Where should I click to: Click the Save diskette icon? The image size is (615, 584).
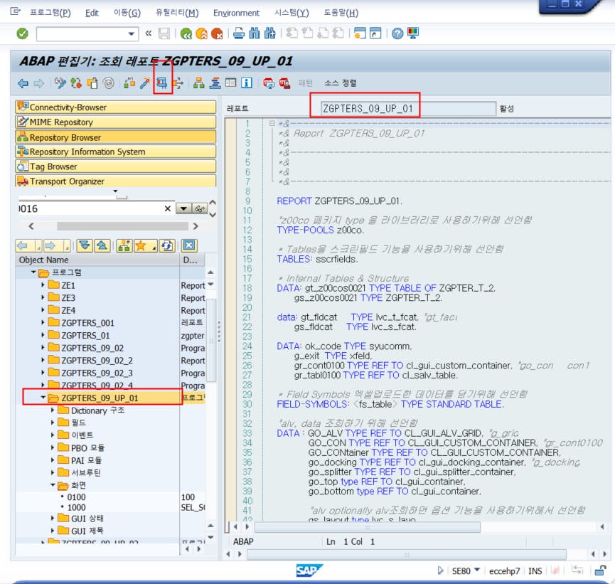[164, 33]
